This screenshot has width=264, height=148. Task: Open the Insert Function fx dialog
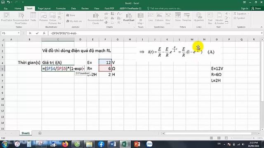[x=44, y=33]
